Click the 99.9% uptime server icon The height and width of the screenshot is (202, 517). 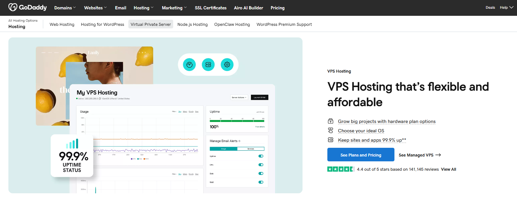[331, 140]
